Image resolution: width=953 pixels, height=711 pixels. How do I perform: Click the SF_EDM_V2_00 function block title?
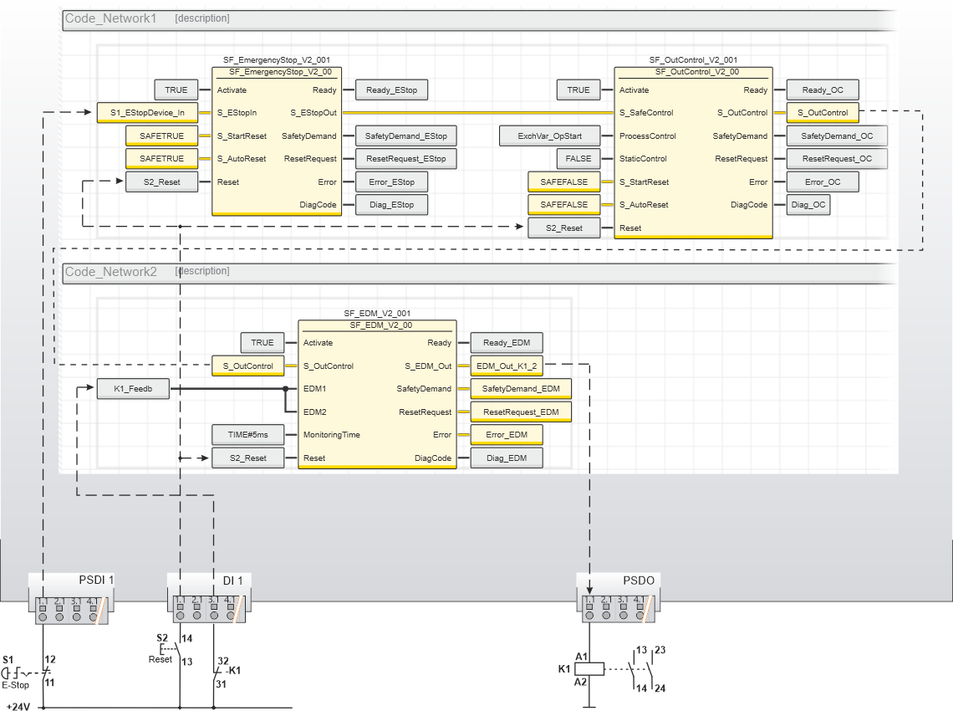point(377,325)
